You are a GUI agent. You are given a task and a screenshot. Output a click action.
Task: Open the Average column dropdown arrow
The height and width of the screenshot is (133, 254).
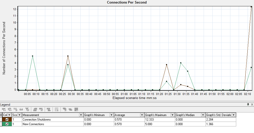click(142, 115)
